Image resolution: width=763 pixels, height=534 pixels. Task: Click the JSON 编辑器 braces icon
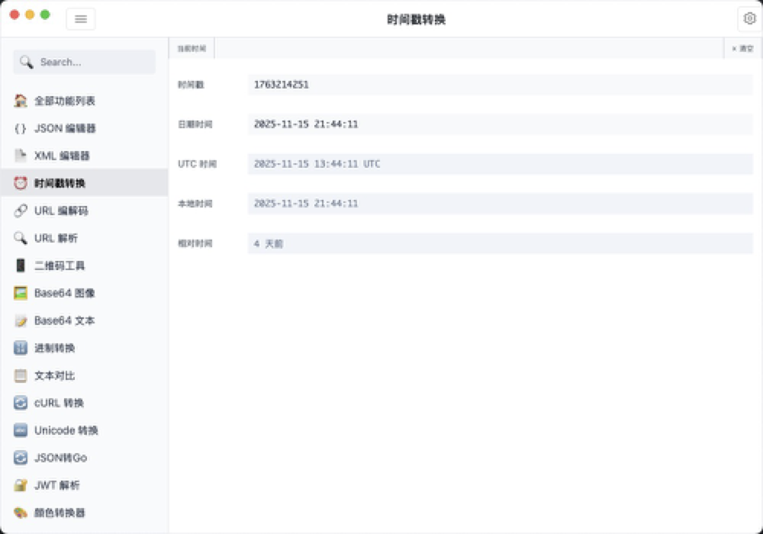tap(21, 128)
